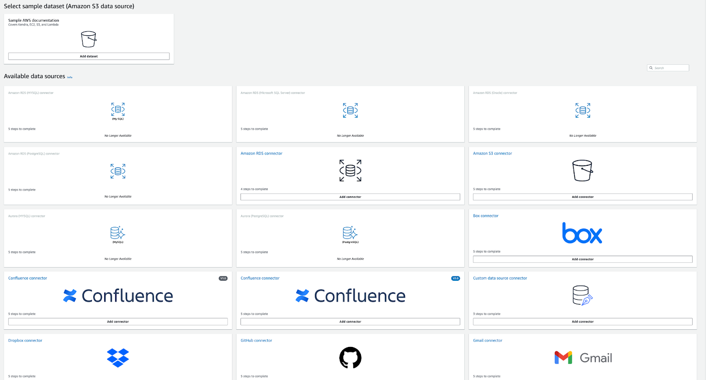Click the V1.0 badge on Confluence connector
The width and height of the screenshot is (706, 380).
(x=223, y=278)
